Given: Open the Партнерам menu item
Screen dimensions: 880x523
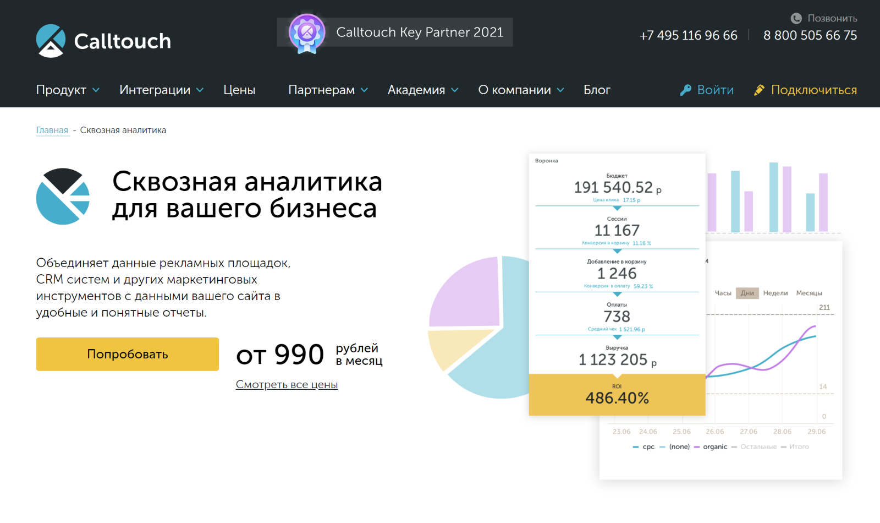Looking at the screenshot, I should click(321, 90).
